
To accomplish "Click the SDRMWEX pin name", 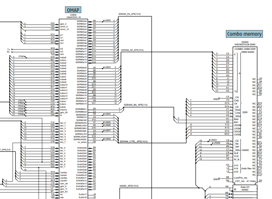I will coord(81,115).
